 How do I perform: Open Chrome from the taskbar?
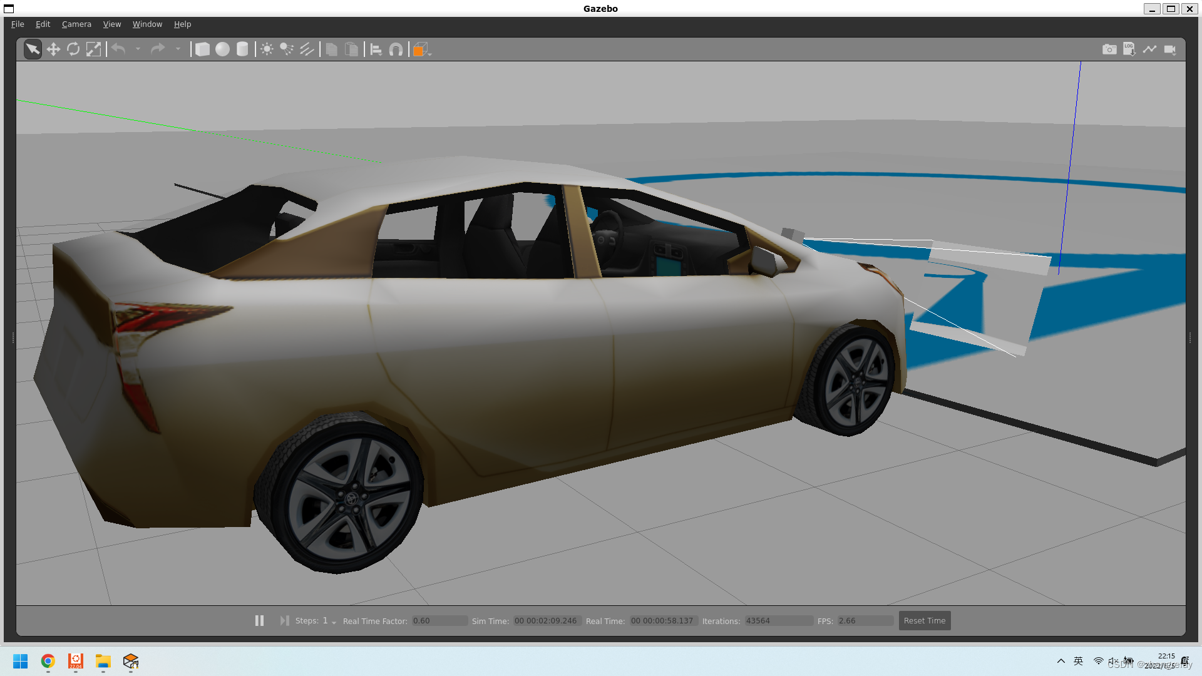(48, 661)
